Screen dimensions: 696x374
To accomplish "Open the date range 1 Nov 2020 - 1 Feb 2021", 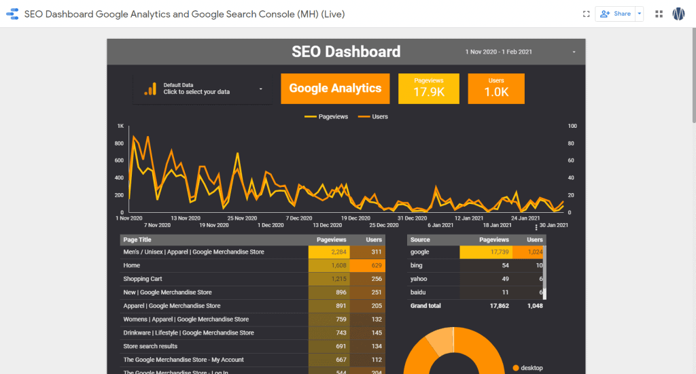I will pyautogui.click(x=520, y=52).
